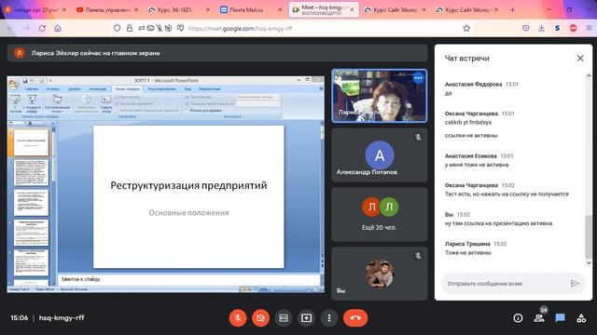Click the present screen button
Viewport: 597px width, 335px height.
(307, 318)
